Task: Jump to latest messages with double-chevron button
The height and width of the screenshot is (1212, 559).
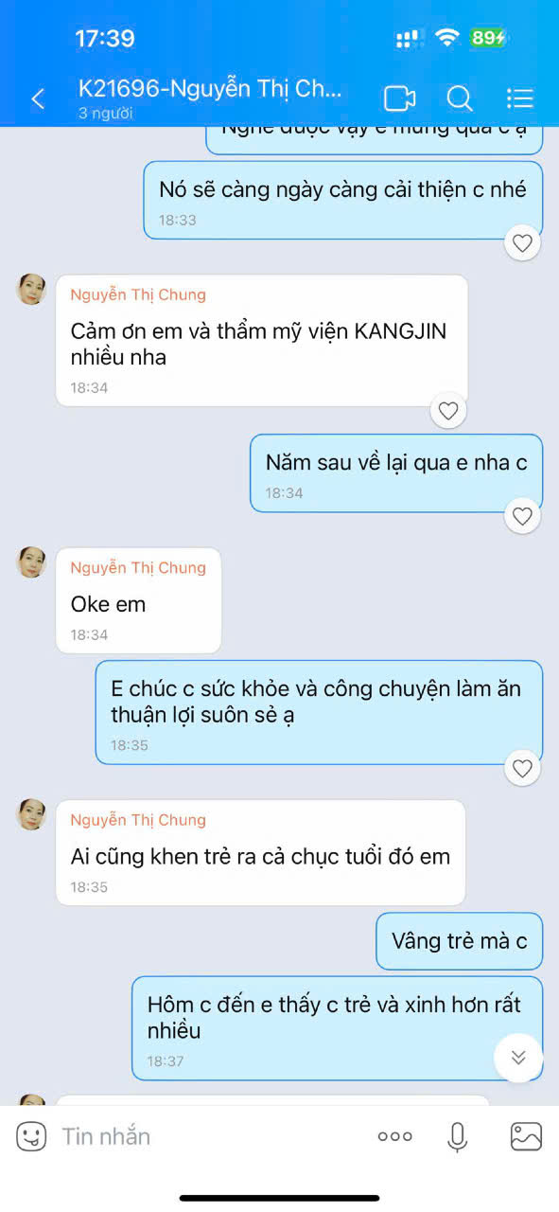Action: click(x=518, y=1058)
